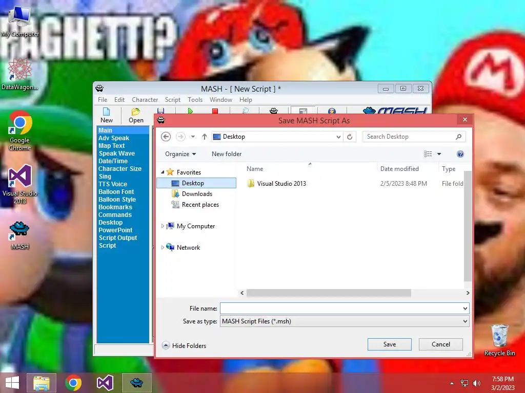Select Balloon Font in MASH sidebar
Viewport: 525px width, 393px height.
116,192
